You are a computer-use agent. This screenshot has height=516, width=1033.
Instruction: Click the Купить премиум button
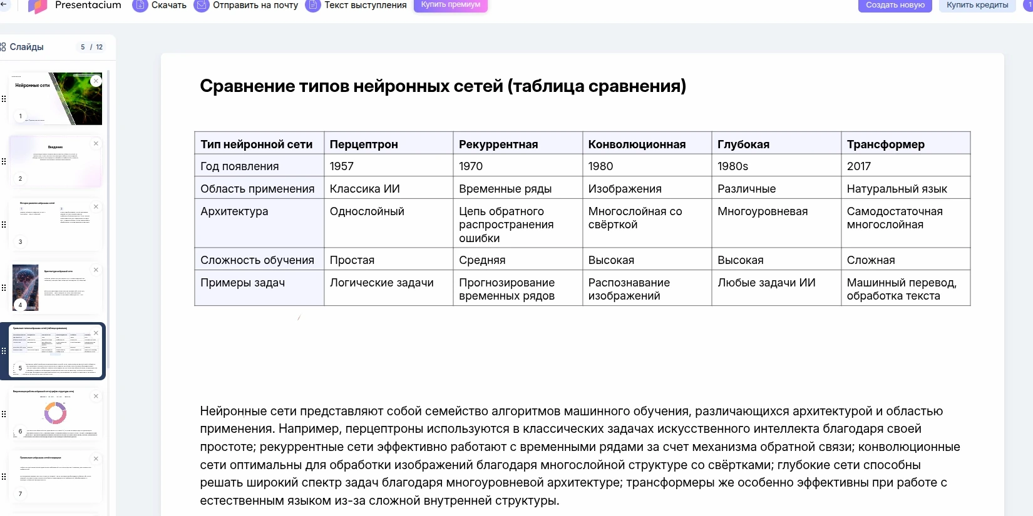click(451, 5)
